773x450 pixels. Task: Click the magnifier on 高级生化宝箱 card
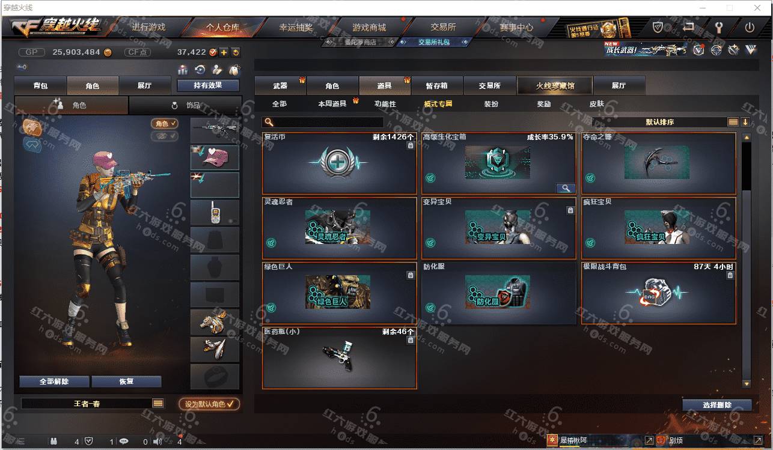[565, 188]
